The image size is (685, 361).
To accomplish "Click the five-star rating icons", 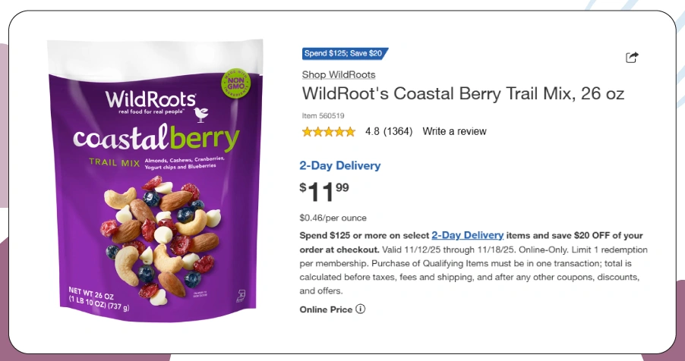I will (328, 132).
